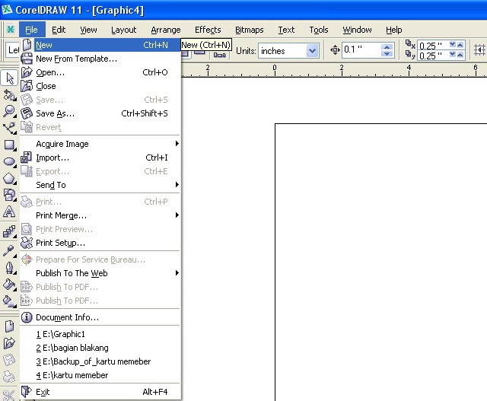Select the Ellipse tool
The height and width of the screenshot is (401, 487).
point(10,162)
